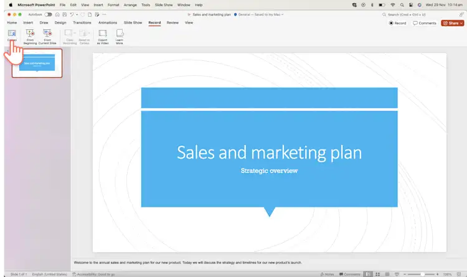Open the Review ribbon tab
The width and height of the screenshot is (467, 277).
coord(172,22)
